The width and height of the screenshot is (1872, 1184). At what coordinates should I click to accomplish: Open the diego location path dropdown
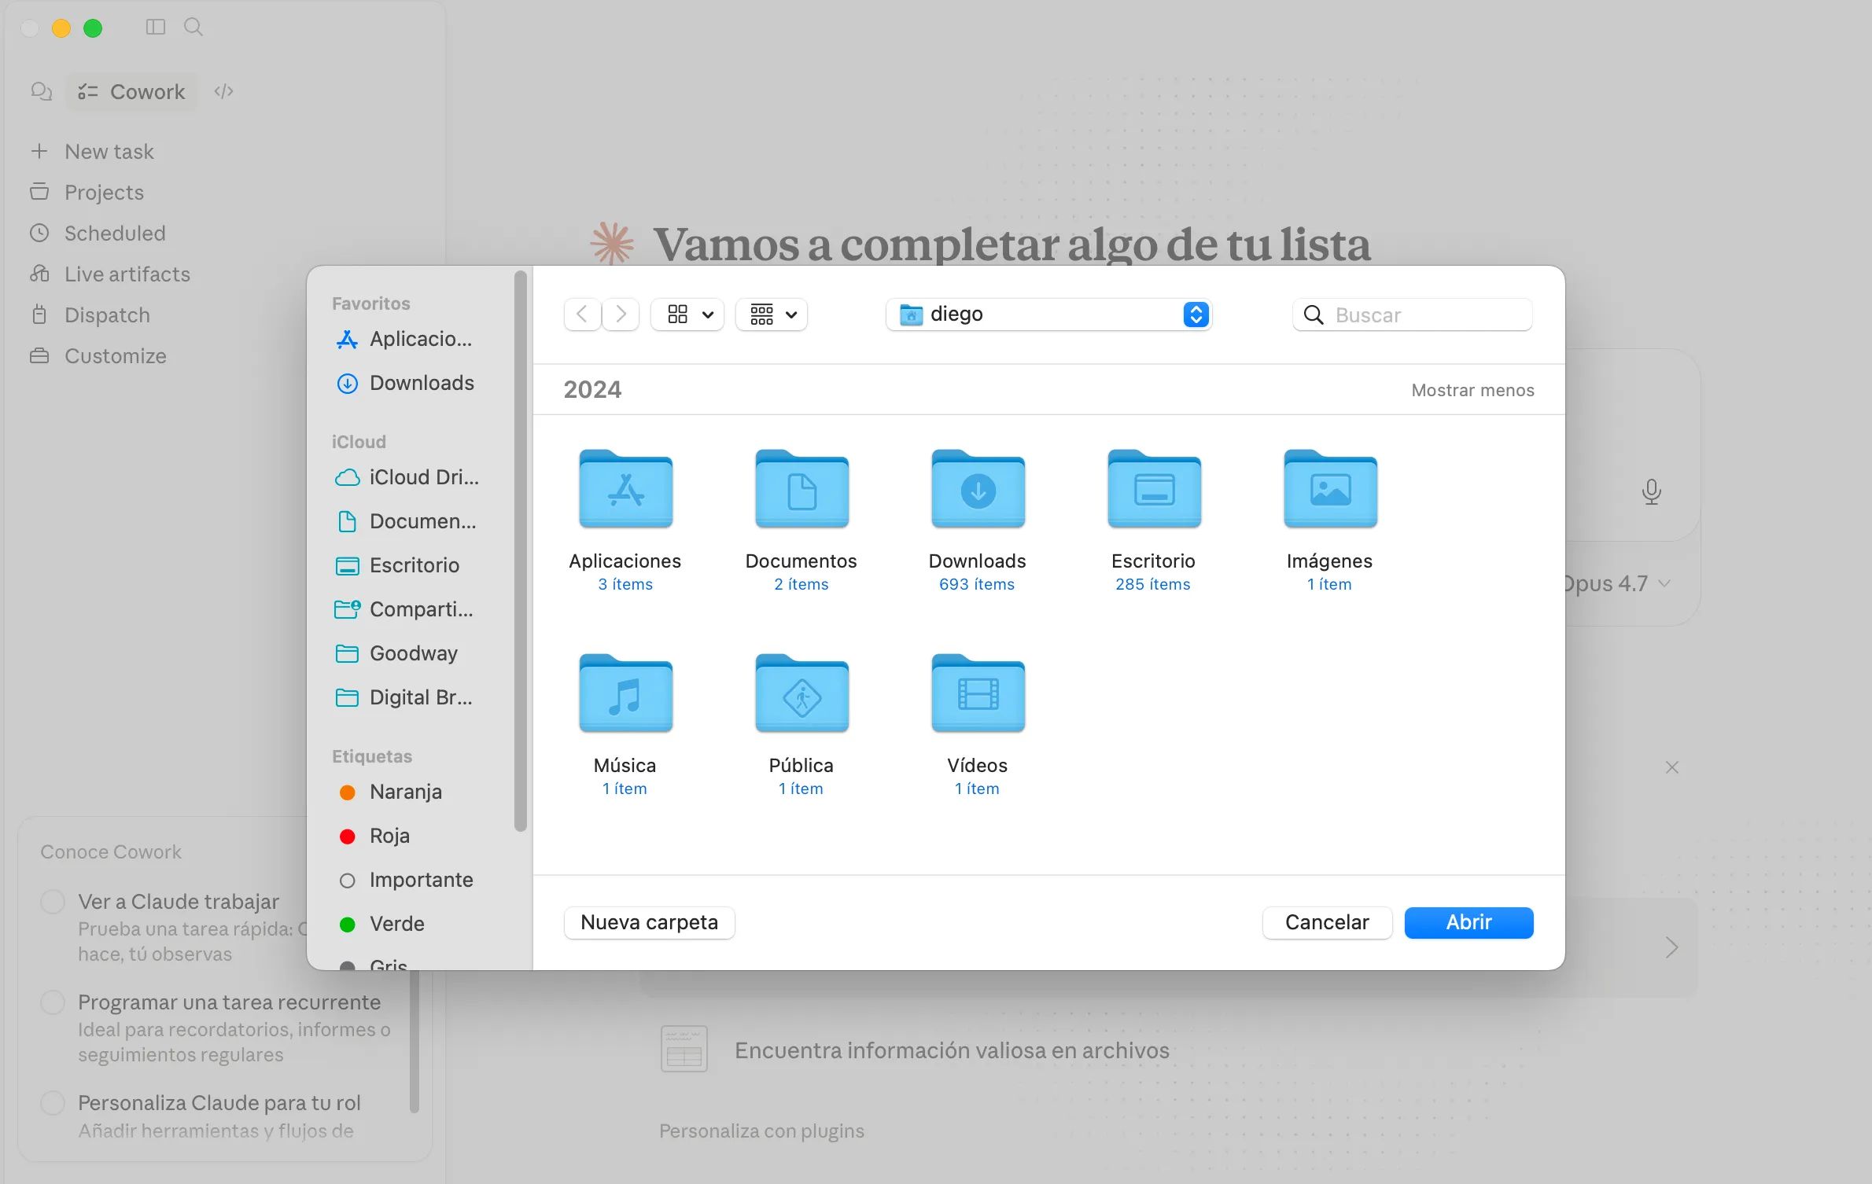tap(1048, 314)
